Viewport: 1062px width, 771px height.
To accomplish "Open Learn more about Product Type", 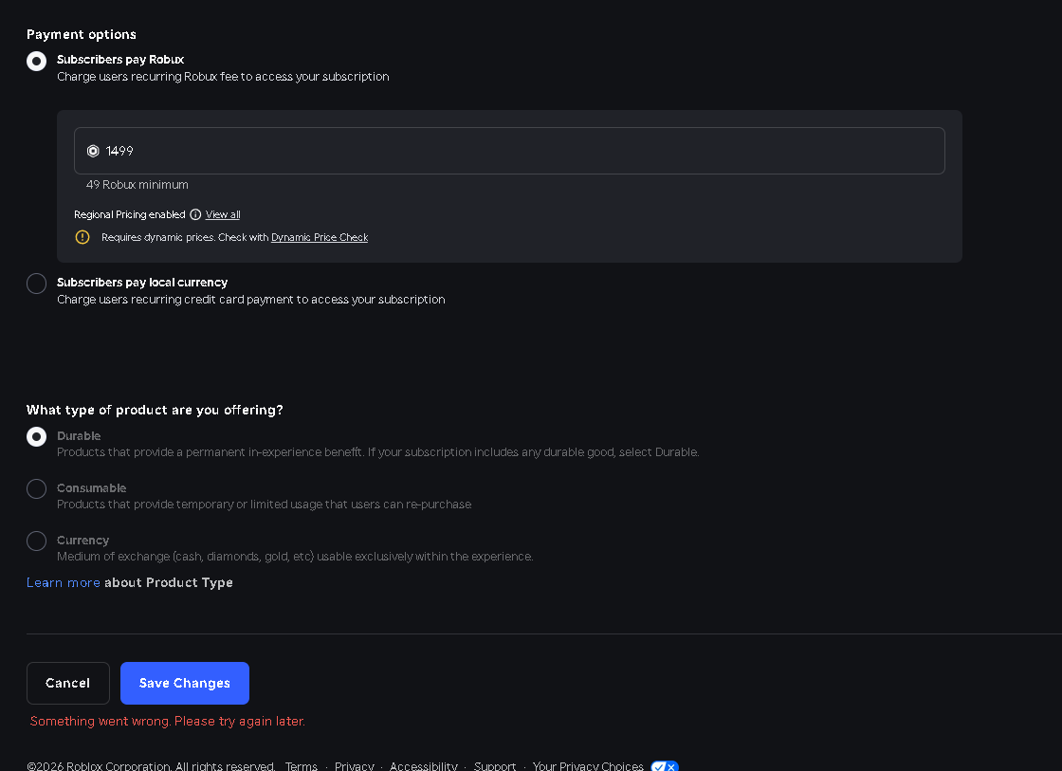I will 63,582.
